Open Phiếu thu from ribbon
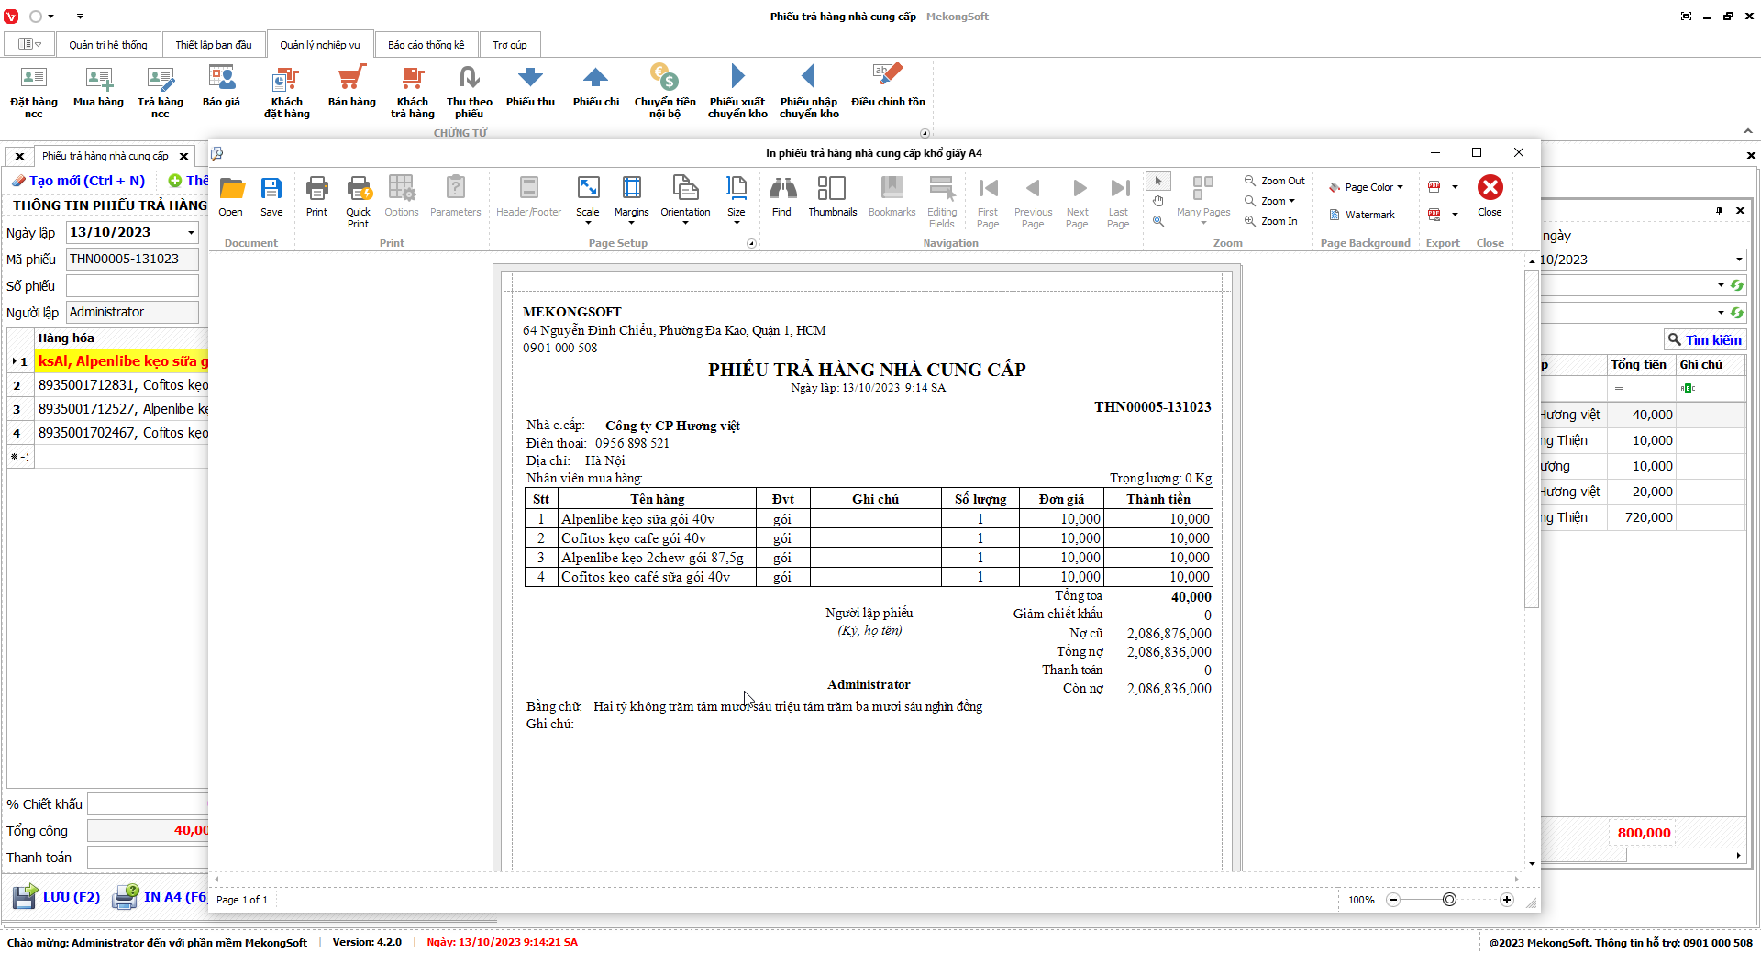The height and width of the screenshot is (953, 1761). (530, 87)
